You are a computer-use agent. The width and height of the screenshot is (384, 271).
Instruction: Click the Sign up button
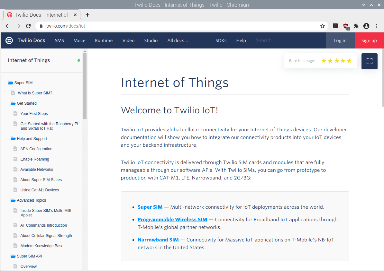(x=369, y=40)
